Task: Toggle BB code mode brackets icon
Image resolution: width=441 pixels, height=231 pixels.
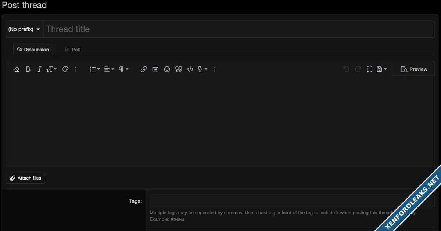Action: pos(370,69)
